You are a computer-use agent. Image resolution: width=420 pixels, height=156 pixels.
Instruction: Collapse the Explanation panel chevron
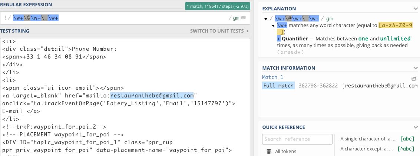pos(415,9)
